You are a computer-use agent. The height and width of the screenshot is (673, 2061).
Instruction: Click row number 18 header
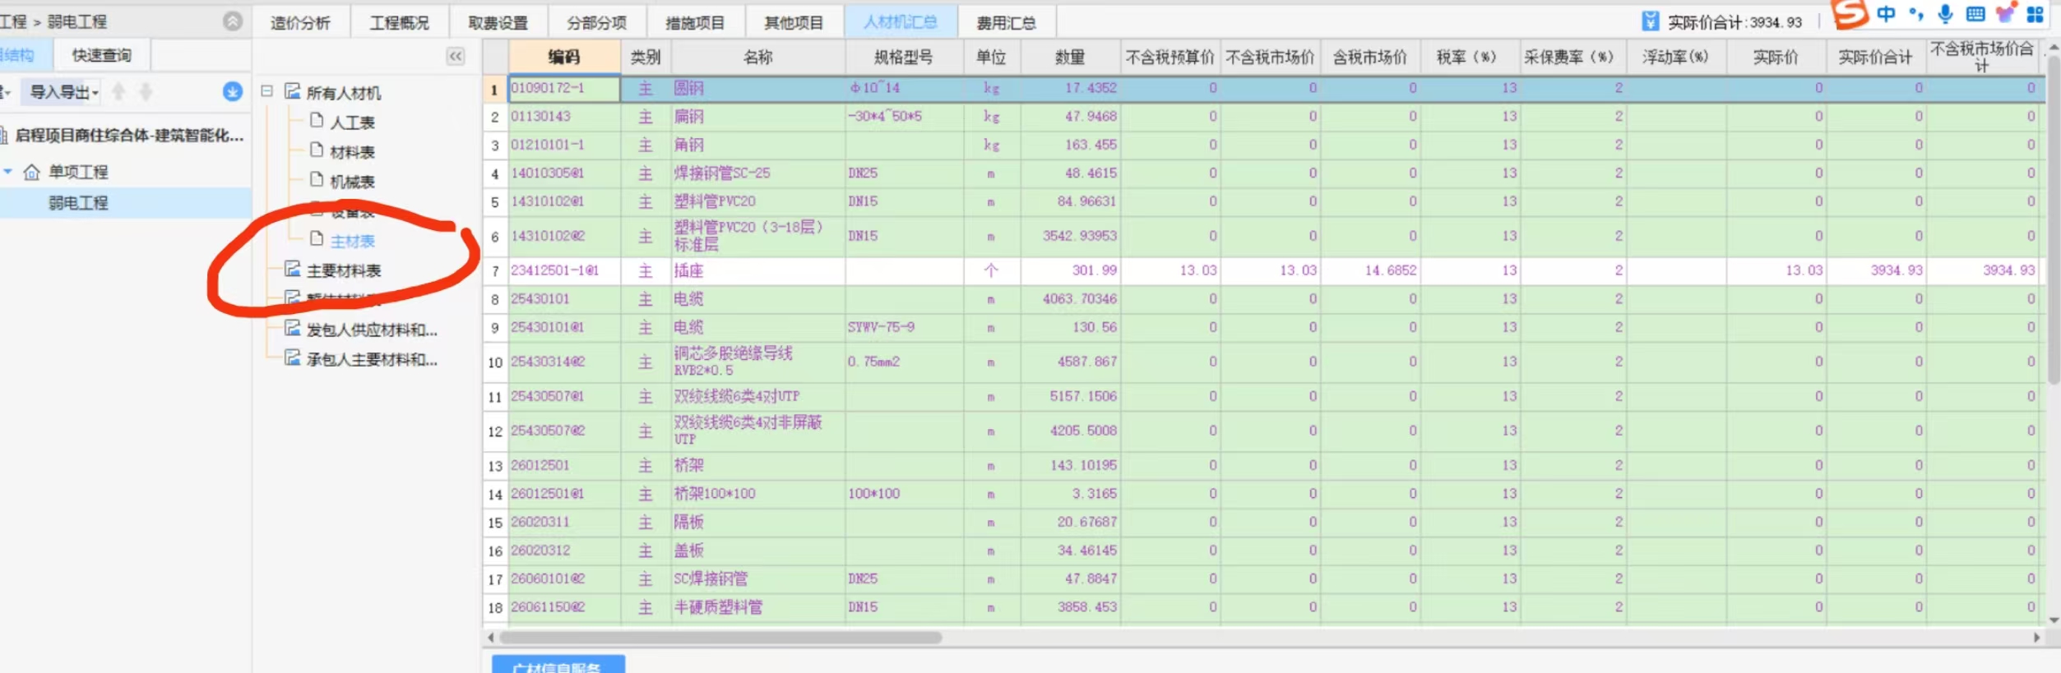click(x=495, y=607)
